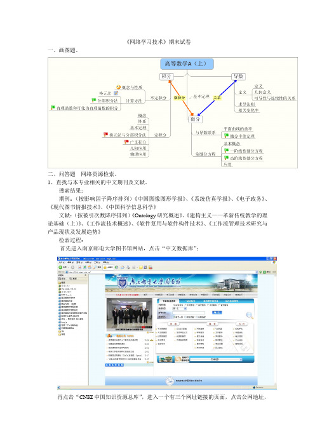315x446 pixels.
Task: Click the Home icon in IE toolbar
Action: 90,267
